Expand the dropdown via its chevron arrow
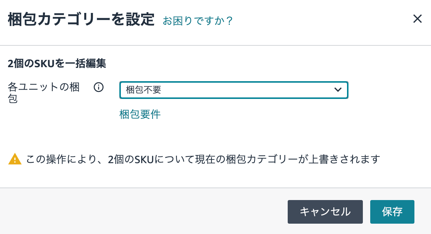431x234 pixels. point(338,90)
